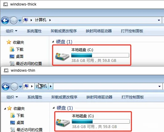
Task: Expand address bar history dropdown in windows-thick
Action: (159, 20)
